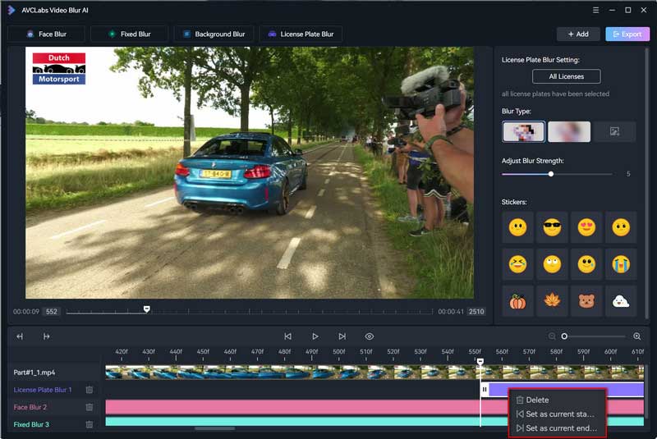Choose Set as current start option

coord(557,414)
